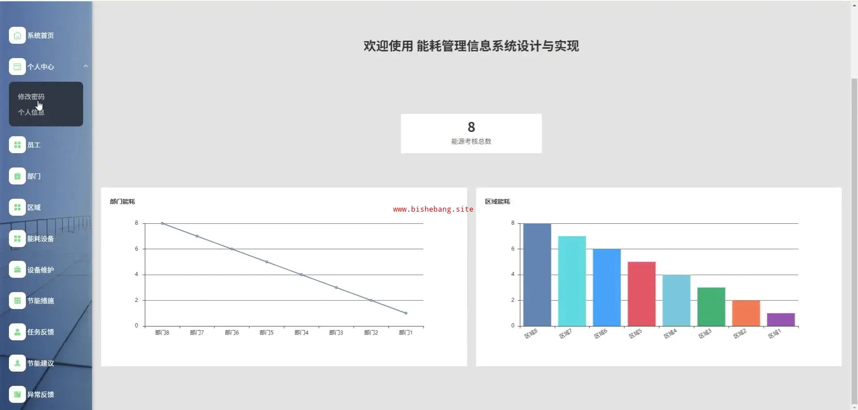This screenshot has width=858, height=410.
Task: Click the 能源考核总数 statistic card
Action: (471, 134)
